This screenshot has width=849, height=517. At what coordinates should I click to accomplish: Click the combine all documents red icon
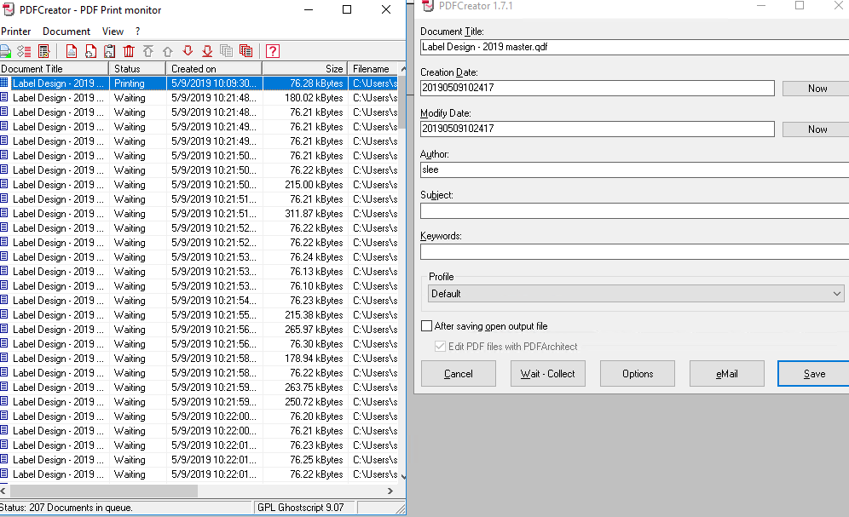(245, 51)
